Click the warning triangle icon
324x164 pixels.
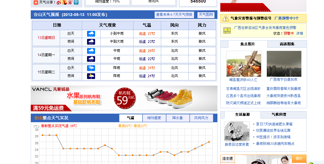point(226,19)
